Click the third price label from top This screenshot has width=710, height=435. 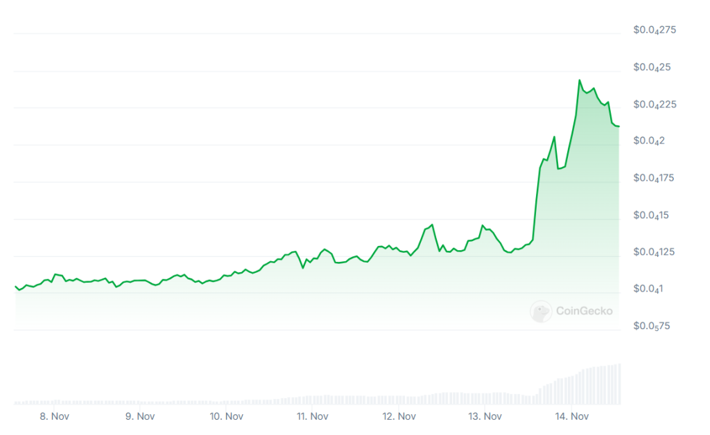[x=655, y=105]
